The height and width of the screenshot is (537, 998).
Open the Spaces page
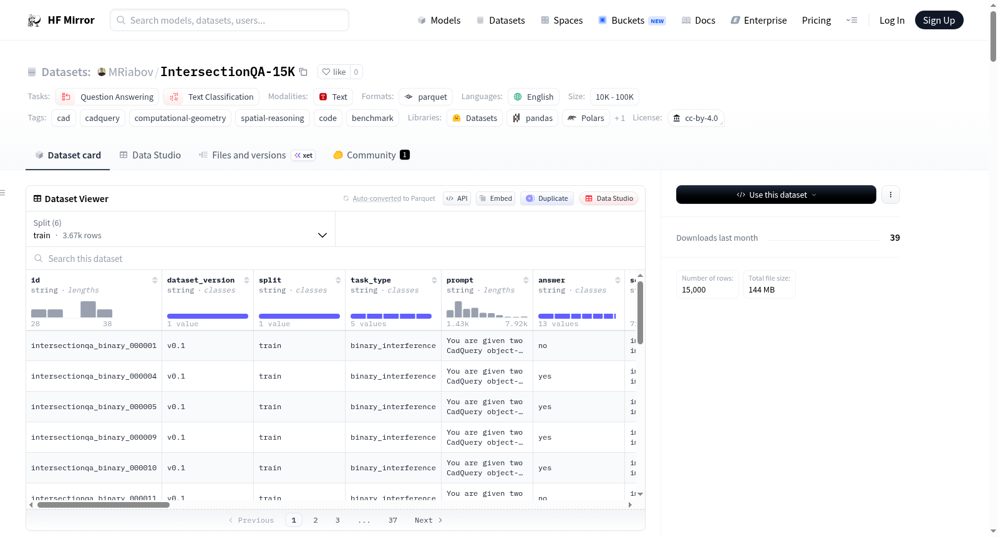click(x=561, y=20)
